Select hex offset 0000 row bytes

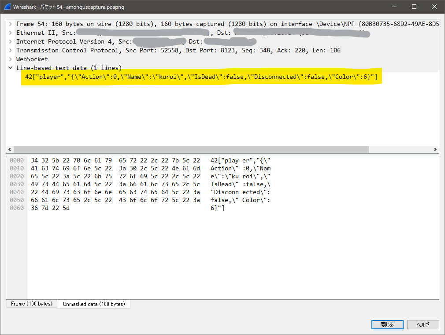tap(115, 161)
